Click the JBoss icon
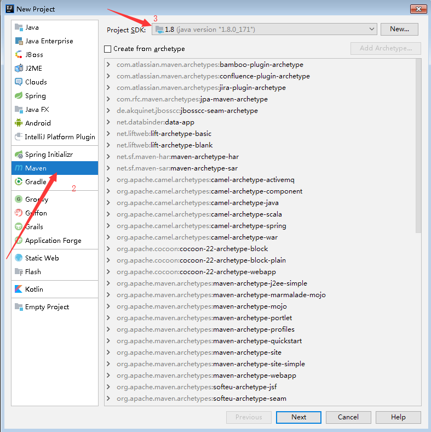Screen dimensions: 431x432 19,55
